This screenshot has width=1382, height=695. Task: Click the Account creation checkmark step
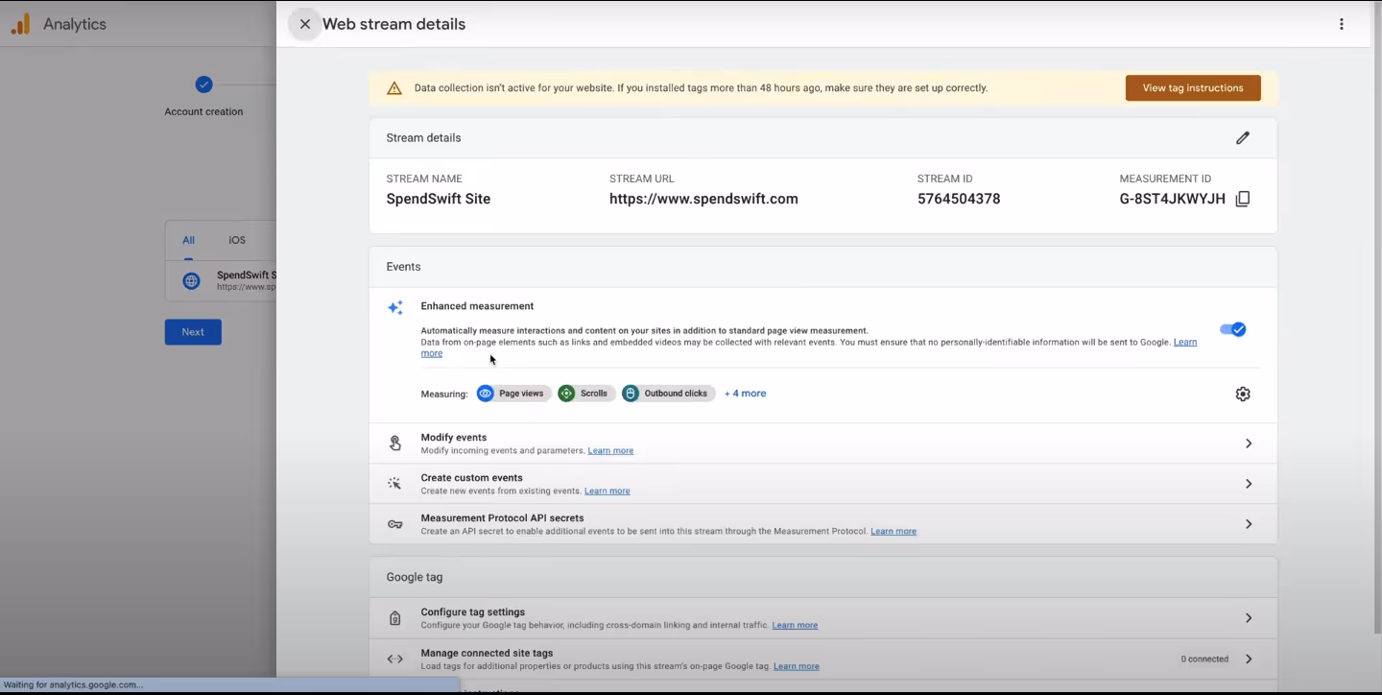(203, 84)
